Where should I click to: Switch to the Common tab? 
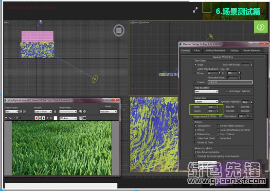[185, 50]
